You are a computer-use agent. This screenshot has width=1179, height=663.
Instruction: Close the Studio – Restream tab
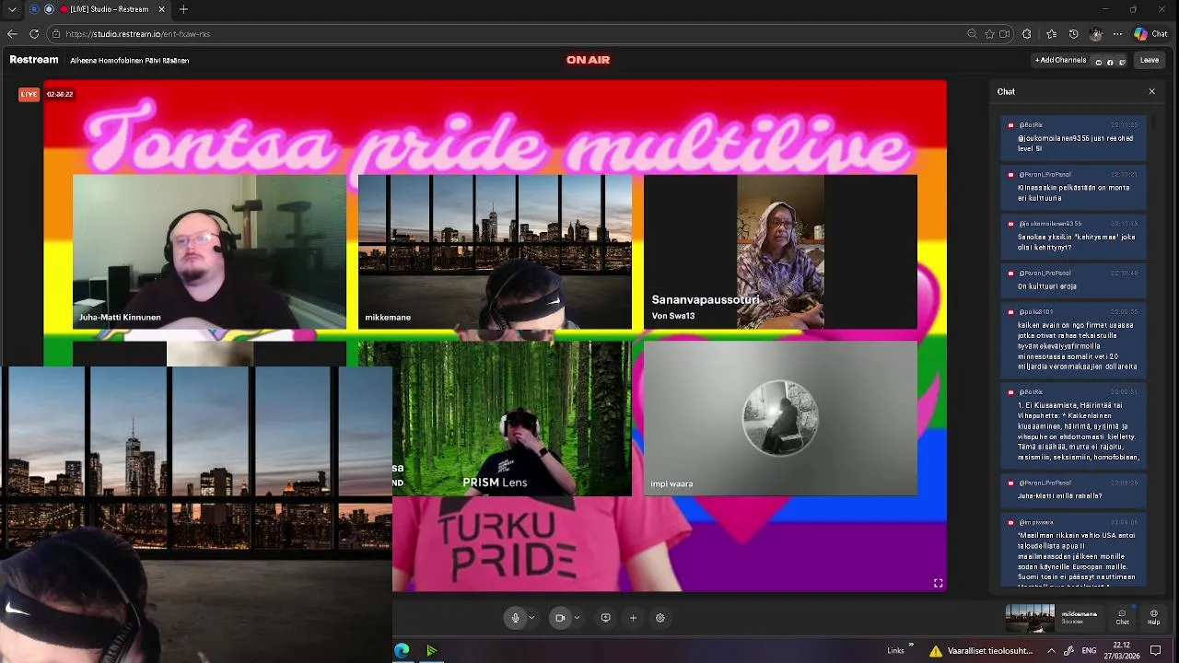pyautogui.click(x=162, y=9)
